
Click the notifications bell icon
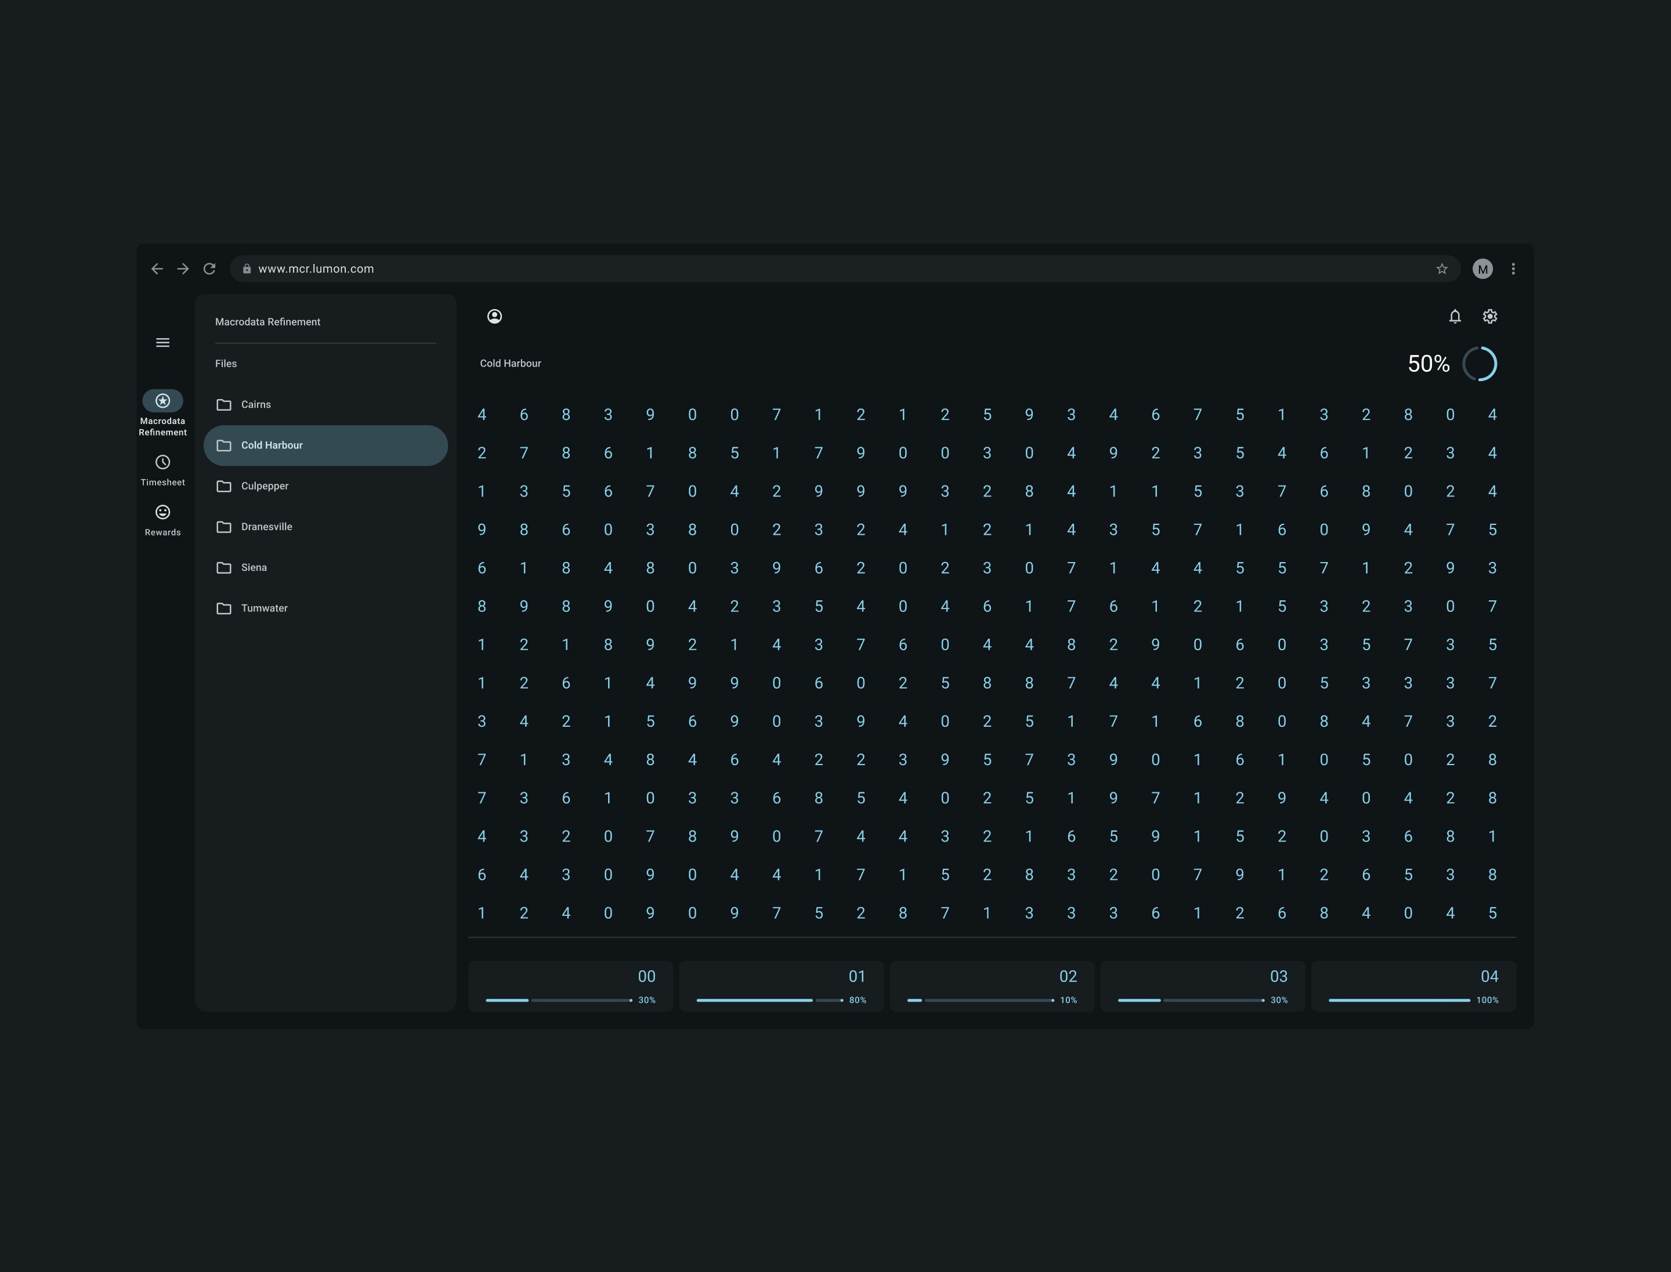coord(1455,317)
